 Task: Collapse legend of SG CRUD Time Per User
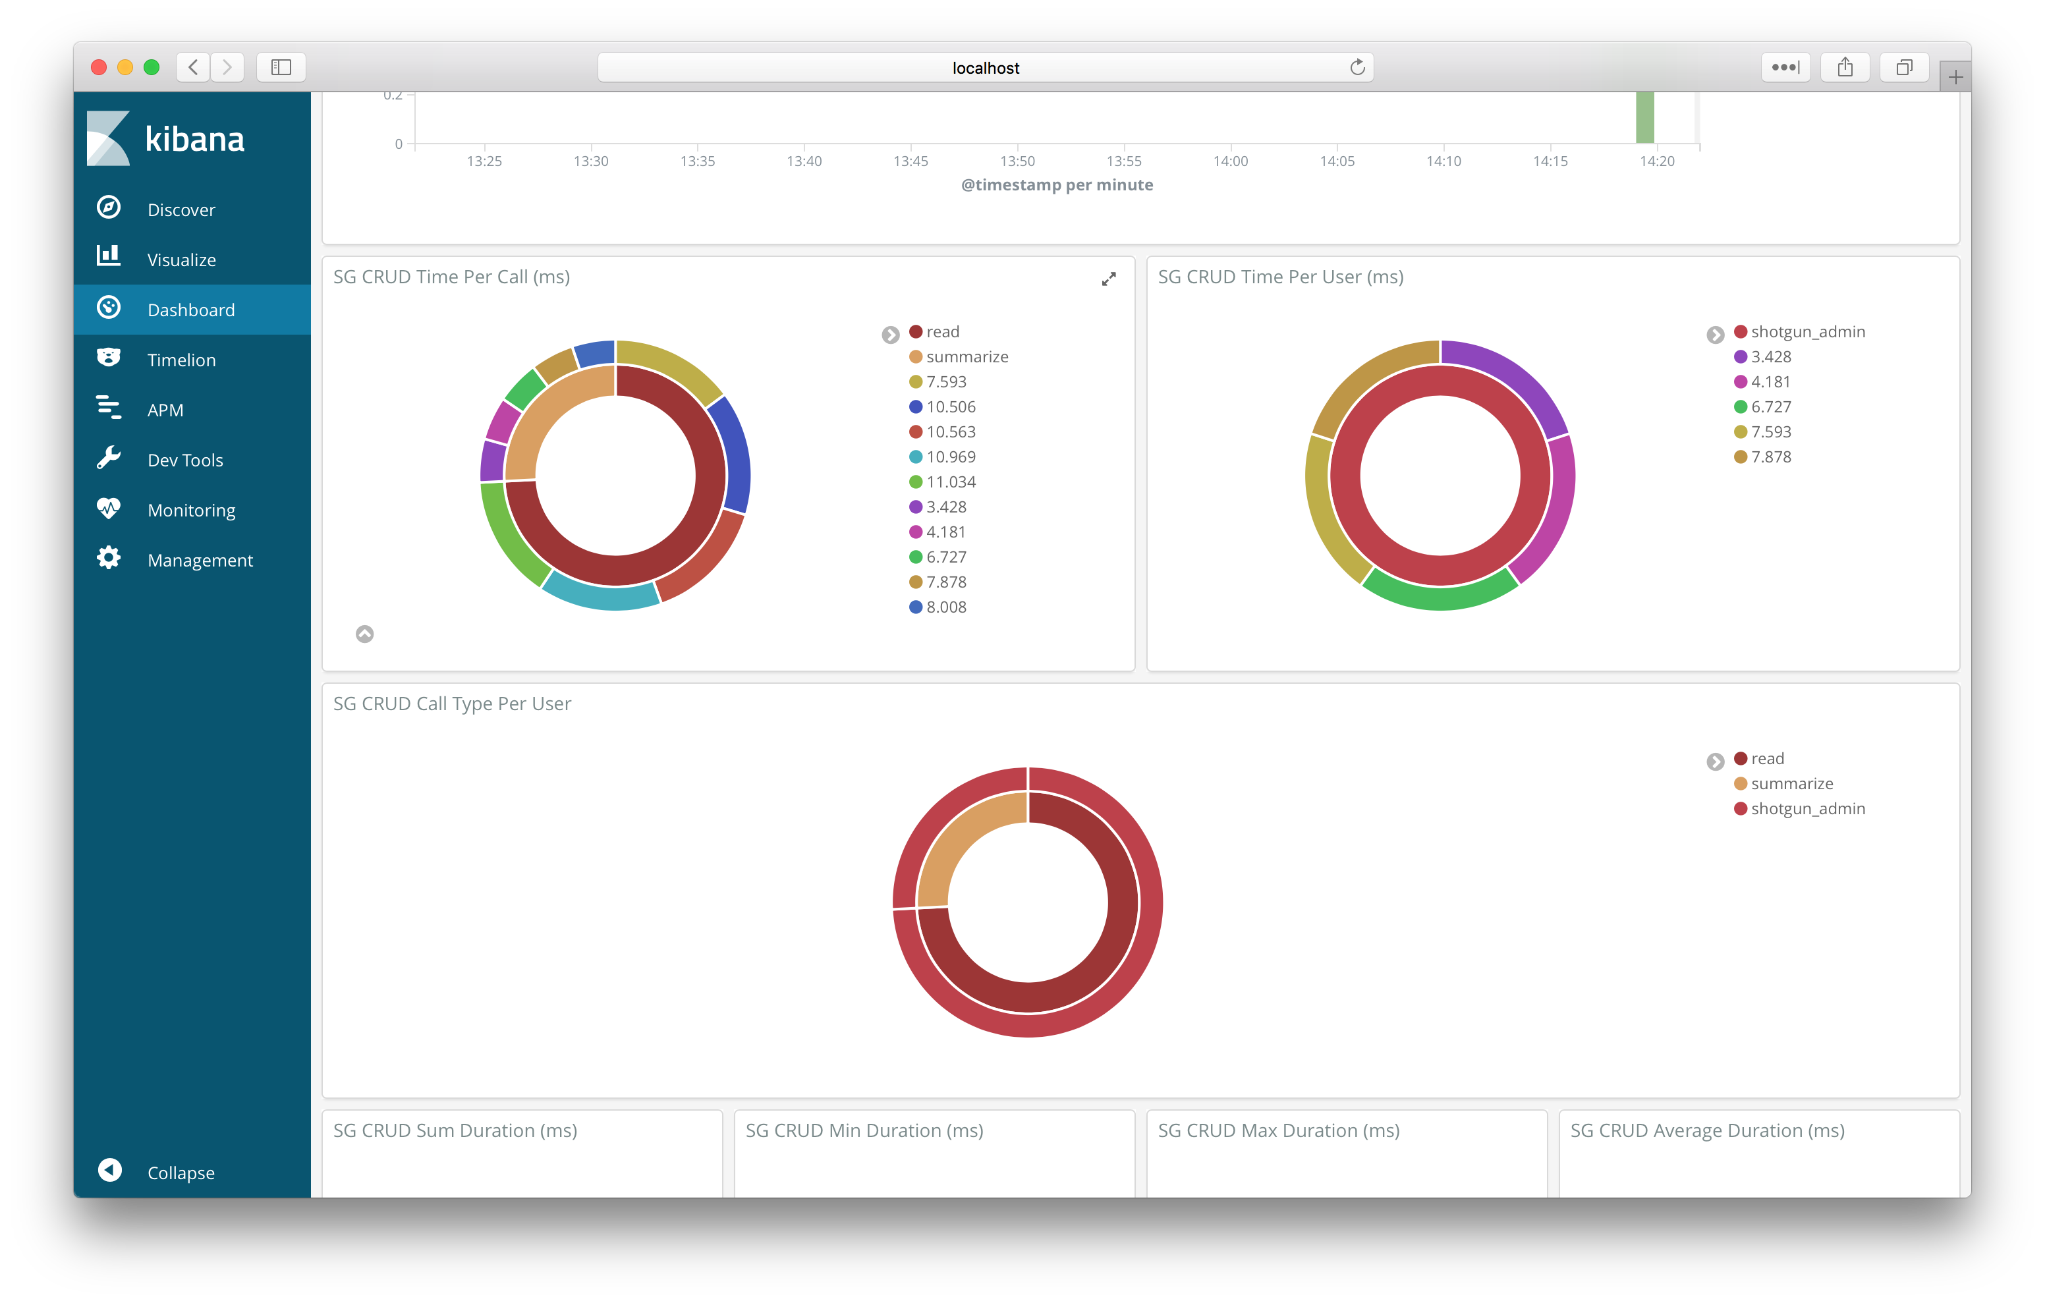pyautogui.click(x=1715, y=335)
